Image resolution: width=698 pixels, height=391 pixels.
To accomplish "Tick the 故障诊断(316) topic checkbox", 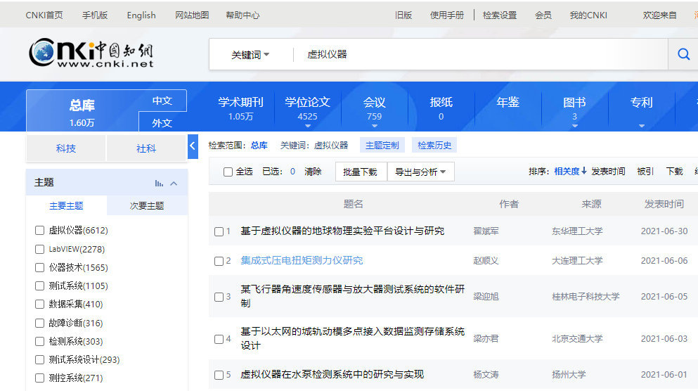I will [39, 323].
